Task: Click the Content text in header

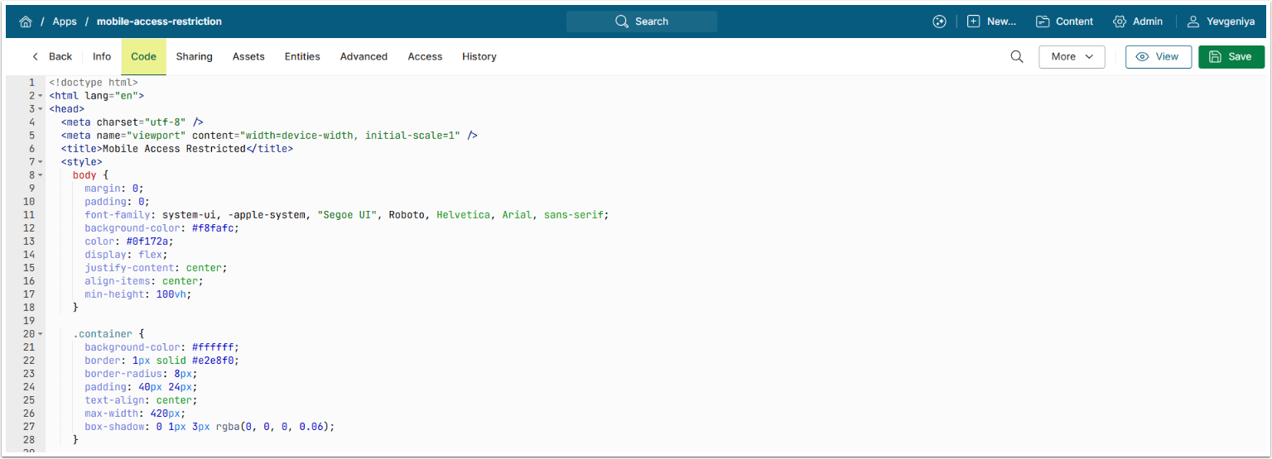Action: 1075,22
